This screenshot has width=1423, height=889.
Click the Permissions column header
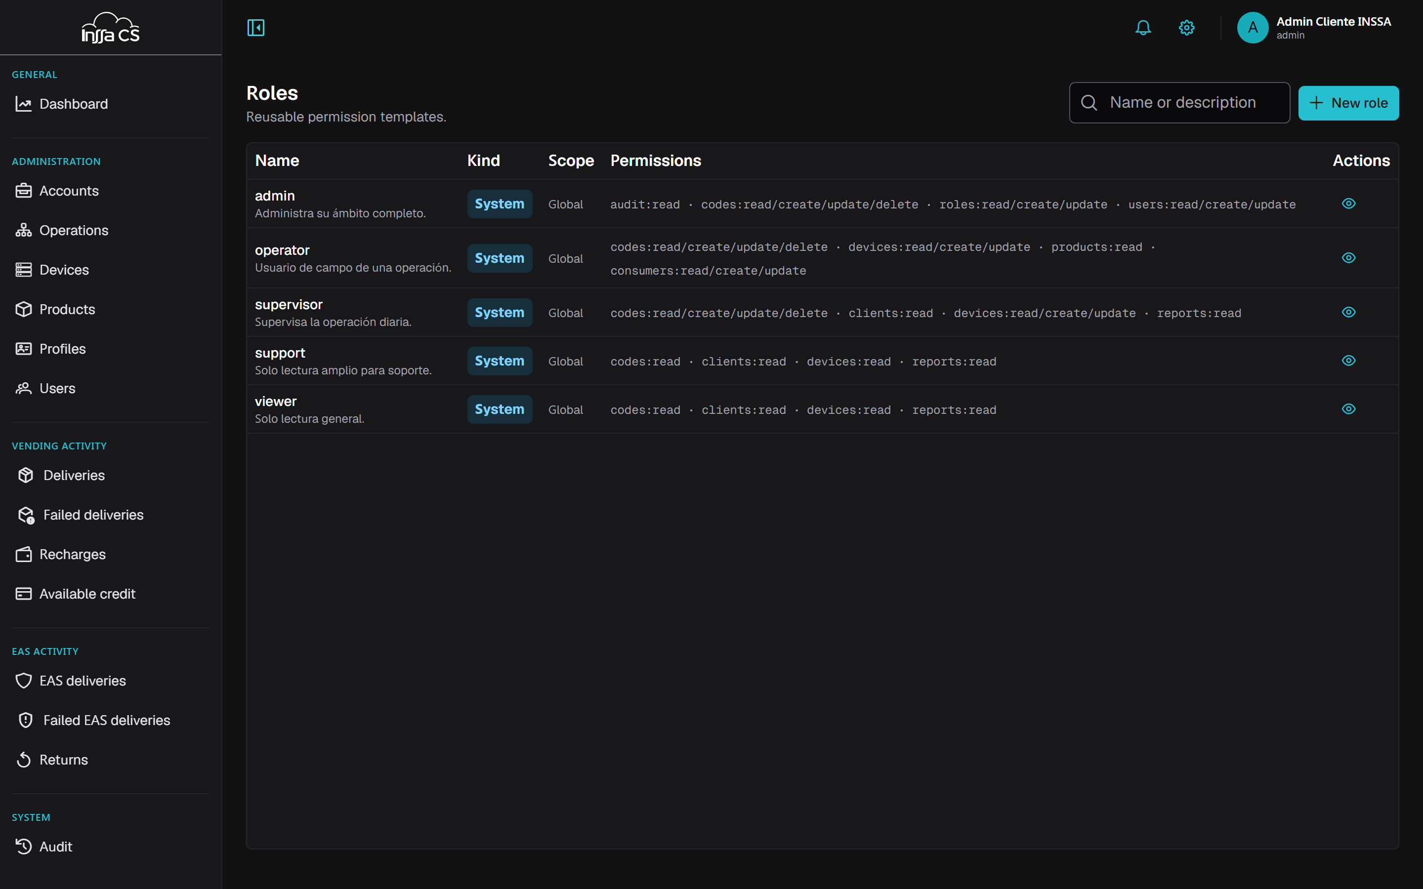click(x=656, y=161)
